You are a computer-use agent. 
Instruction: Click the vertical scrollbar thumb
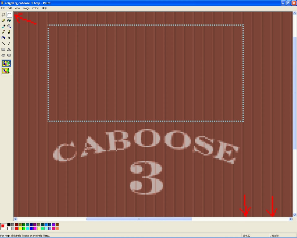click(295, 93)
